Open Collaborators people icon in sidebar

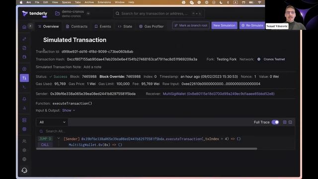pyautogui.click(x=24, y=141)
